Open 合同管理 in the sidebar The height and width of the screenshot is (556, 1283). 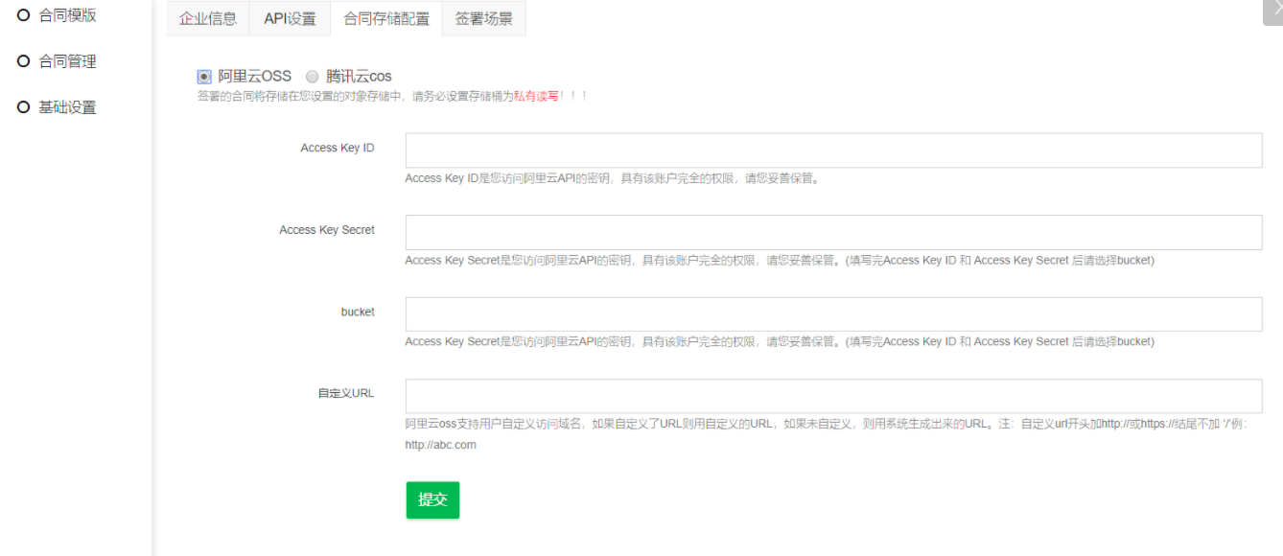click(67, 61)
